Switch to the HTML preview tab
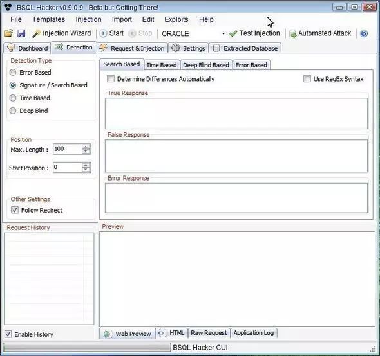380x356 pixels. click(171, 333)
